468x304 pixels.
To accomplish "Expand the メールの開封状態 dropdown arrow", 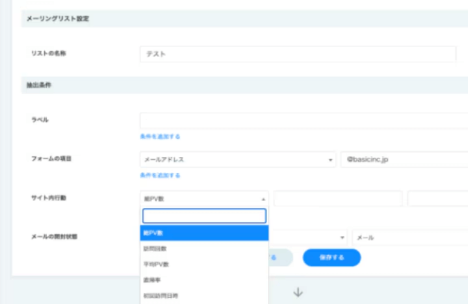I will coord(341,238).
